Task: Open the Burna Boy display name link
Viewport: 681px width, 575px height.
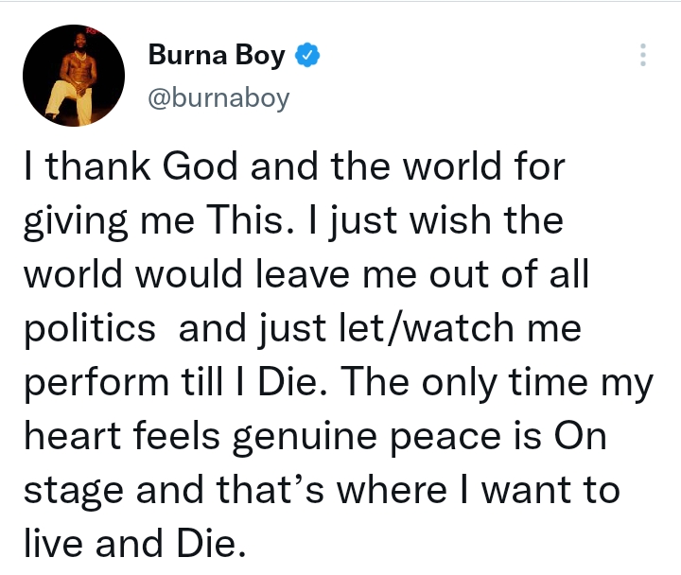Action: 217,55
